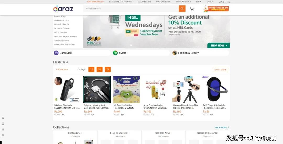Expand Crafting Love collection
Screen dimensions: 283x144
click(x=75, y=133)
